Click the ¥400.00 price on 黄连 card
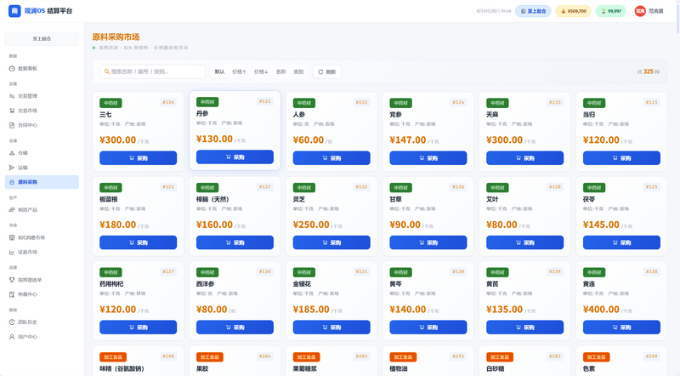 [x=601, y=310]
